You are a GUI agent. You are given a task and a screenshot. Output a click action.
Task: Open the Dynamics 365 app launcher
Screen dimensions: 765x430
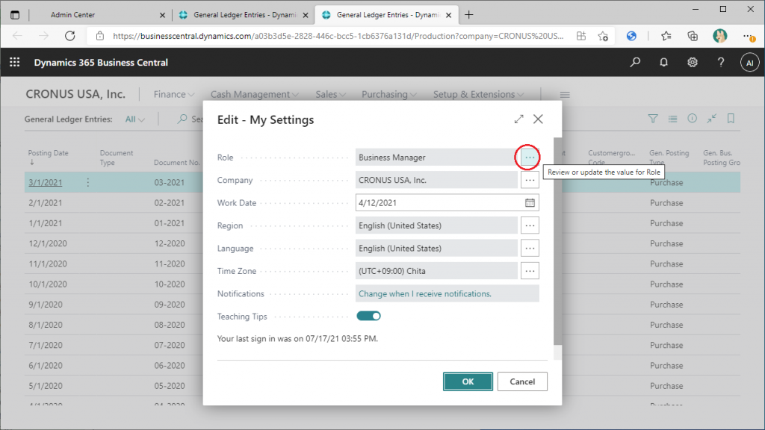15,62
